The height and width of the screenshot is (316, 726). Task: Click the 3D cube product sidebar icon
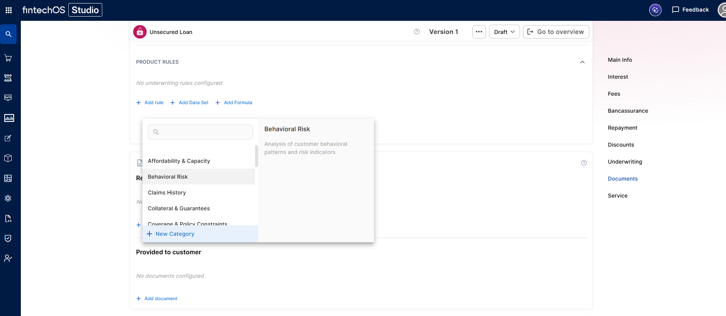(x=8, y=158)
